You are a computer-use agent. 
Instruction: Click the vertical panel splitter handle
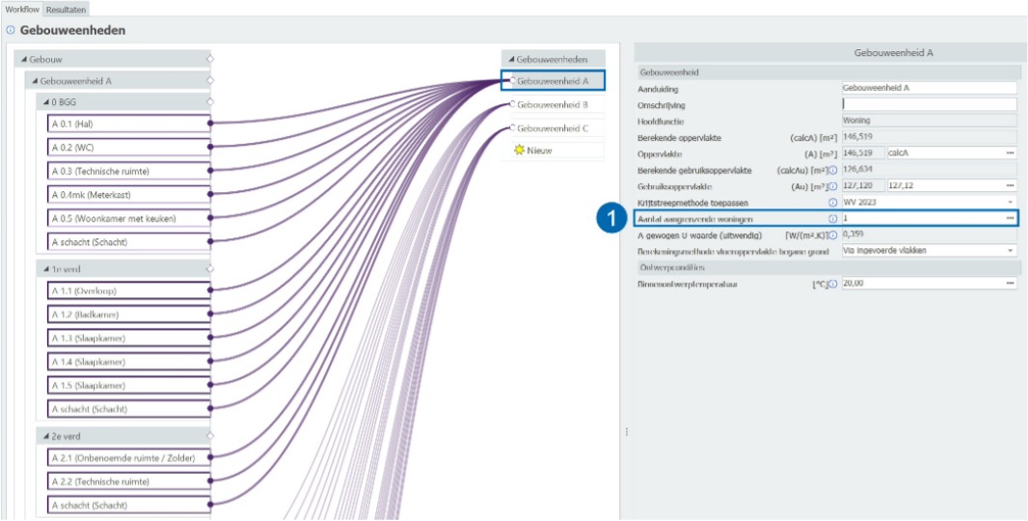[x=627, y=431]
